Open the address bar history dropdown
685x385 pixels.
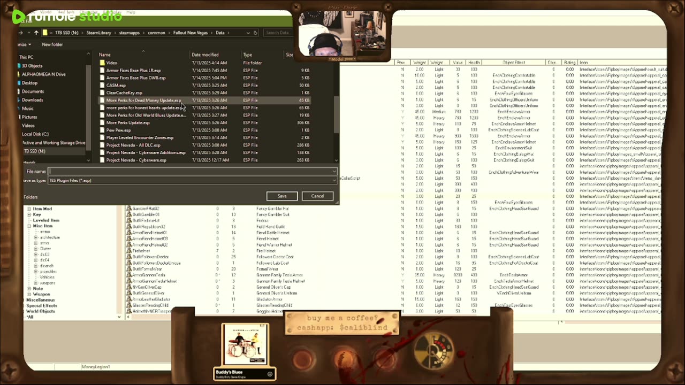pyautogui.click(x=248, y=33)
